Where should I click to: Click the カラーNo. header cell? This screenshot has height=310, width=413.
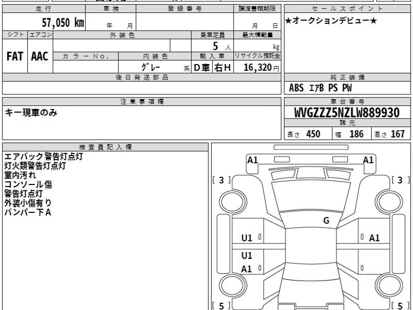click(86, 56)
